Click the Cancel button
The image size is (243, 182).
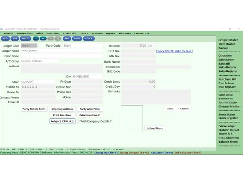pos(184,109)
